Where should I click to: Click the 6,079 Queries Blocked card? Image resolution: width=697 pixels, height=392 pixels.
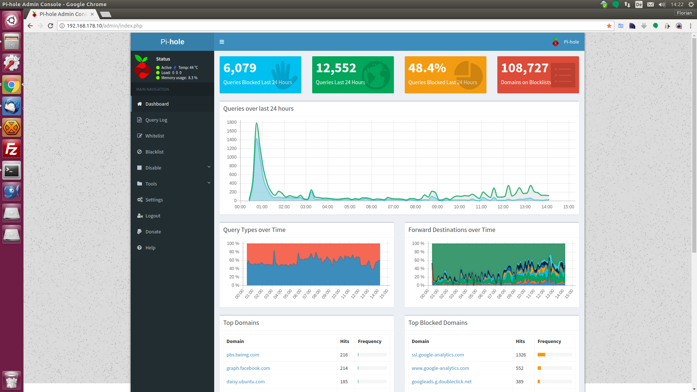[260, 75]
